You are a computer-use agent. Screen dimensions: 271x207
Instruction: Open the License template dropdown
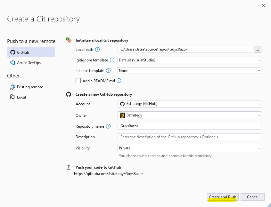coord(189,71)
